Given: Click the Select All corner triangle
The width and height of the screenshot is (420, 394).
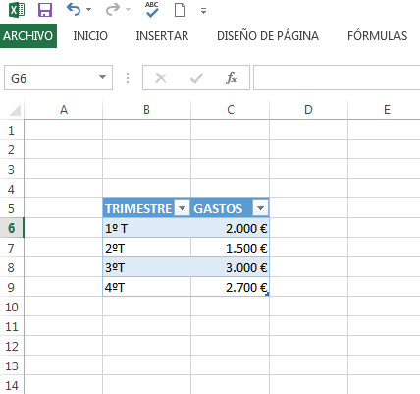Looking at the screenshot, I should [15, 110].
